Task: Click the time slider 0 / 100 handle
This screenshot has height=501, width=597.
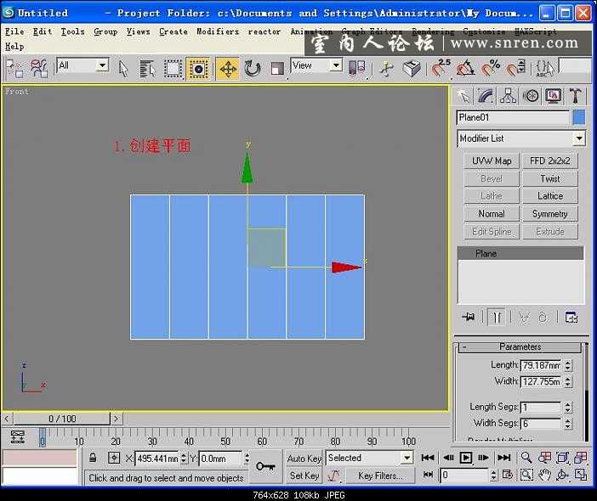Action: point(62,419)
